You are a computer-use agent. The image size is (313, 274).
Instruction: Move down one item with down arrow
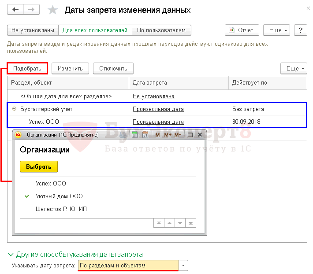tap(180, 223)
